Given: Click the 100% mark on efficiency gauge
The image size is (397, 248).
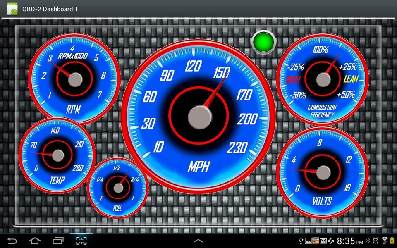Looking at the screenshot, I should pos(320,50).
